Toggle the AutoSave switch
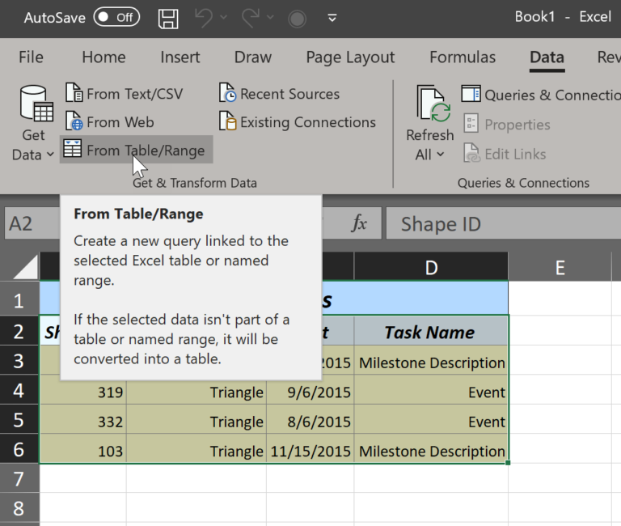This screenshot has height=526, width=621. click(116, 18)
